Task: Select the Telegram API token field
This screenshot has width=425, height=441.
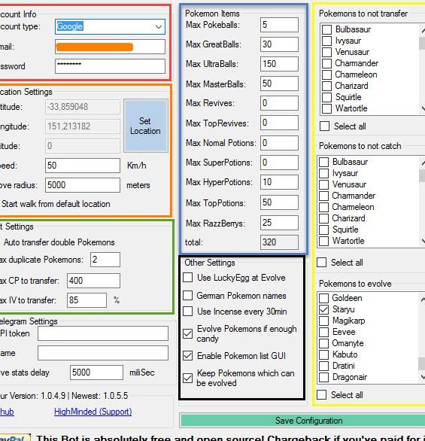Action: tap(103, 333)
